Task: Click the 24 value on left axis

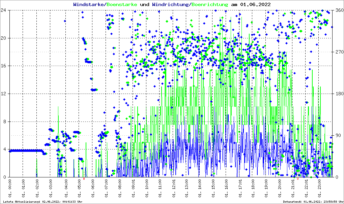Action: coord(4,10)
